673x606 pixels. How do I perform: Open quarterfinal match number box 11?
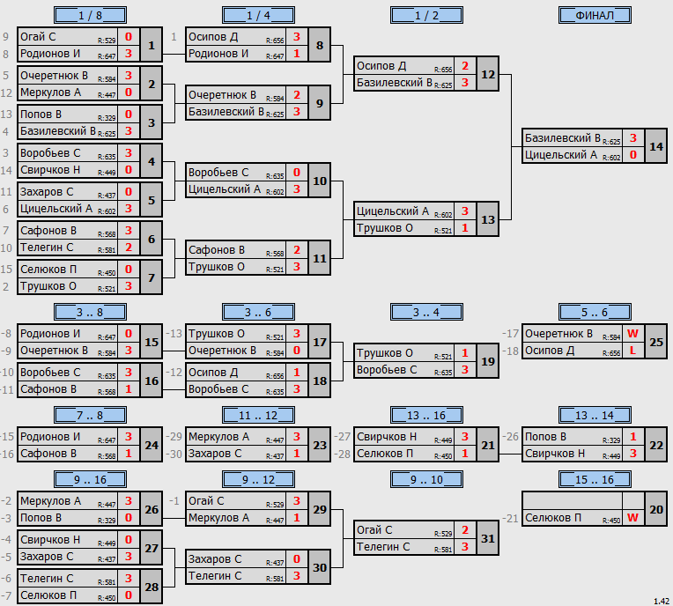(x=320, y=258)
